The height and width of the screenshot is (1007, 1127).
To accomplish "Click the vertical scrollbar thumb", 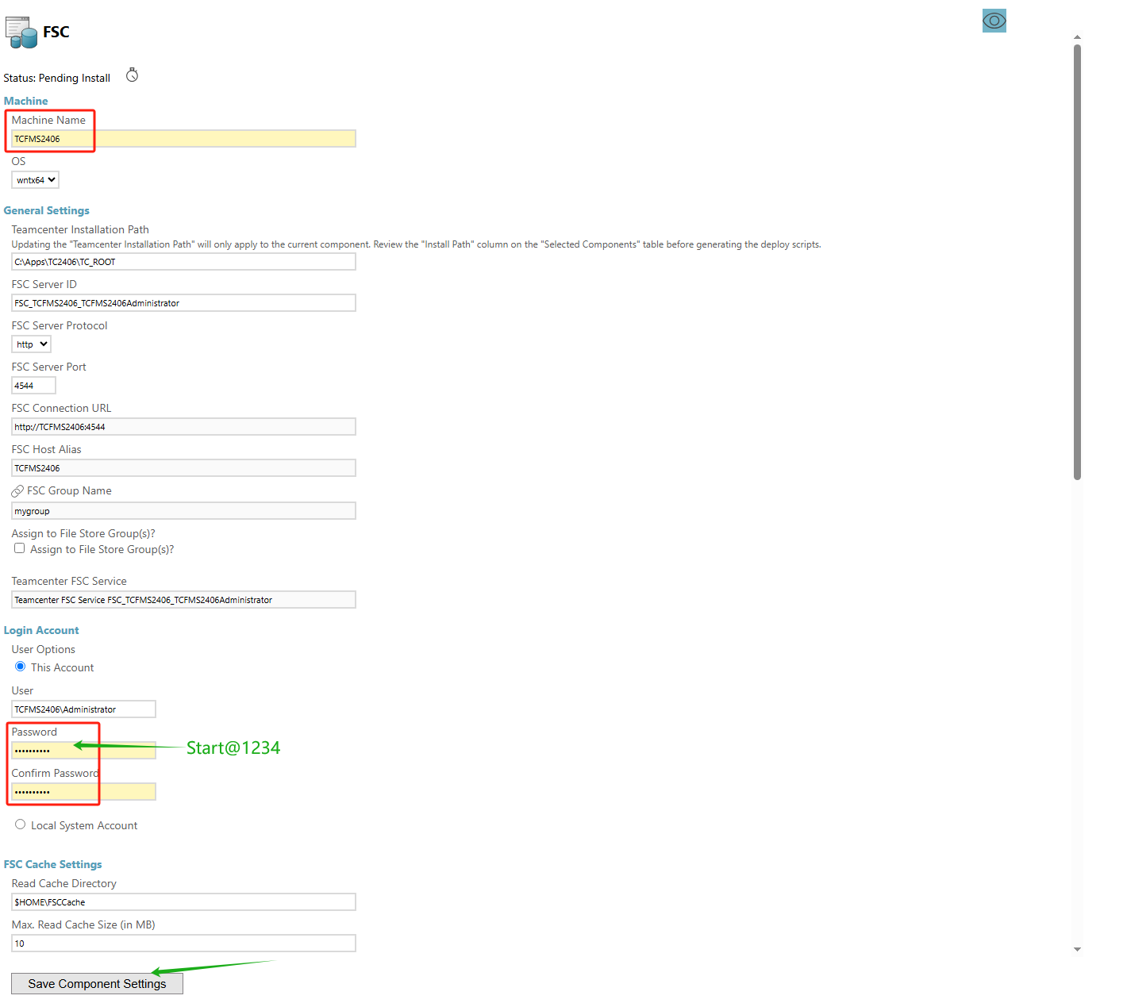I will click(1077, 262).
